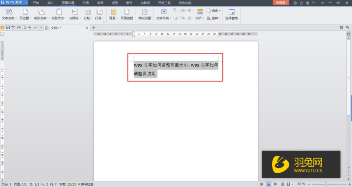Screen dimensions: 352x187
Task: Expand the quick access toolbar customize arrow
Action: tap(41, 28)
